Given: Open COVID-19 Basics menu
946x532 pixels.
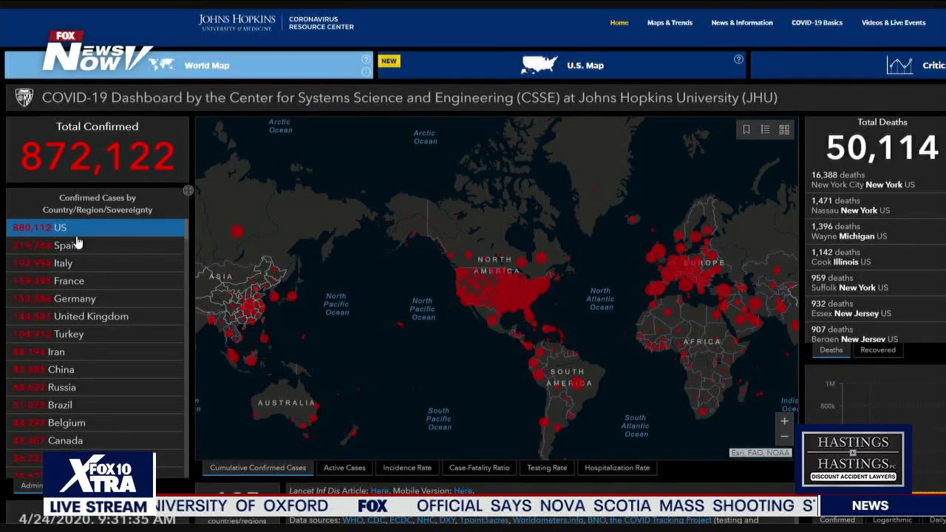Looking at the screenshot, I should [x=817, y=23].
